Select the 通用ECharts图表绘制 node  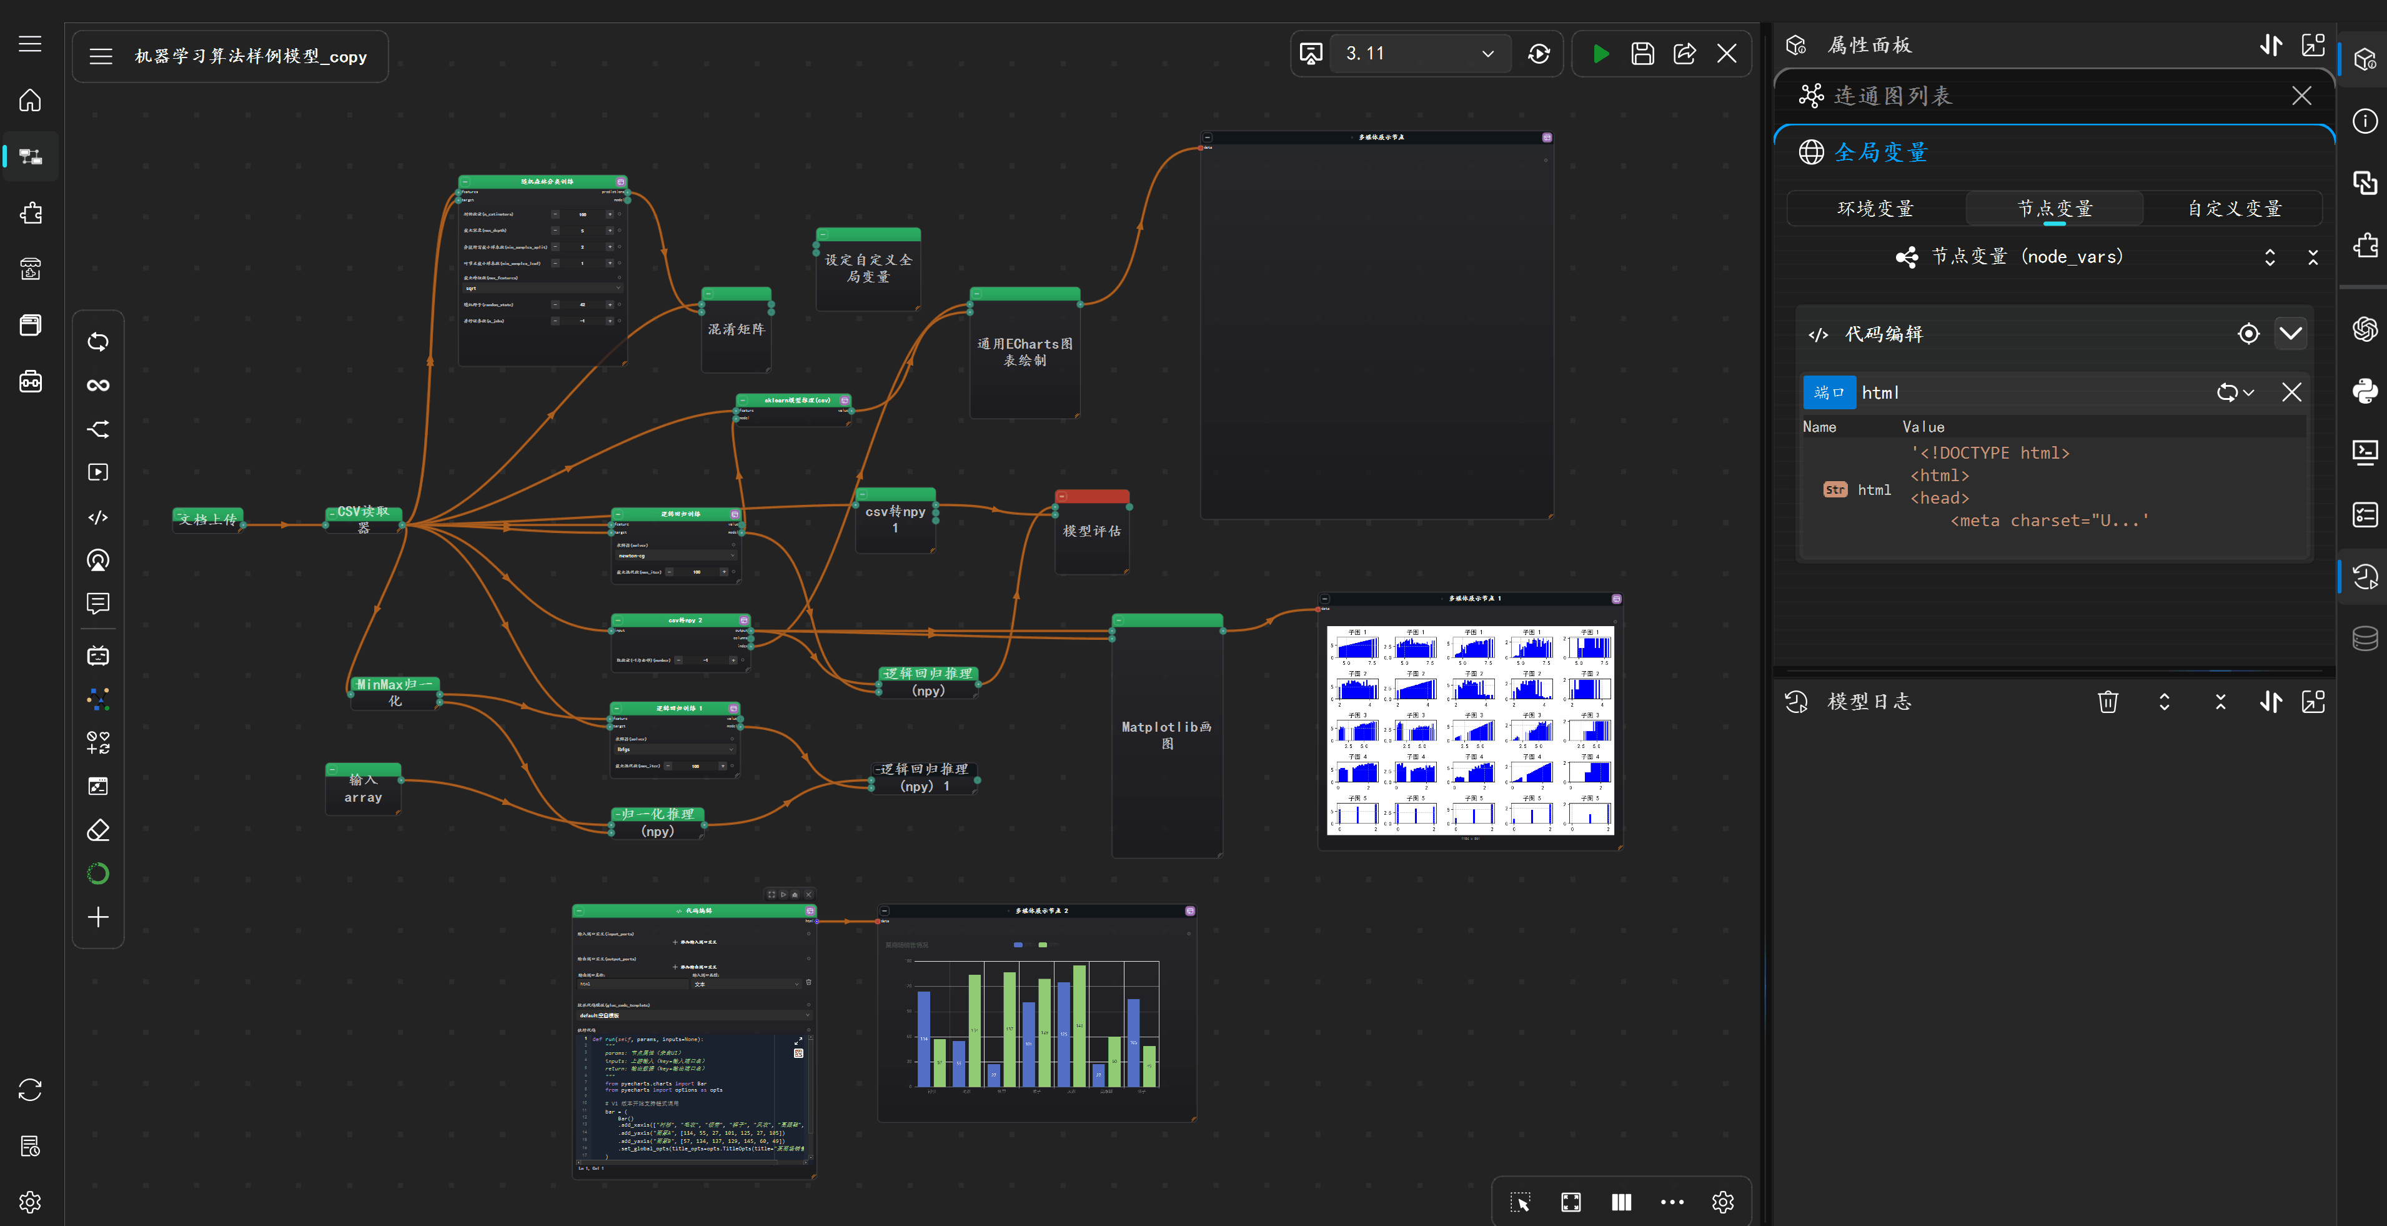[x=1025, y=352]
